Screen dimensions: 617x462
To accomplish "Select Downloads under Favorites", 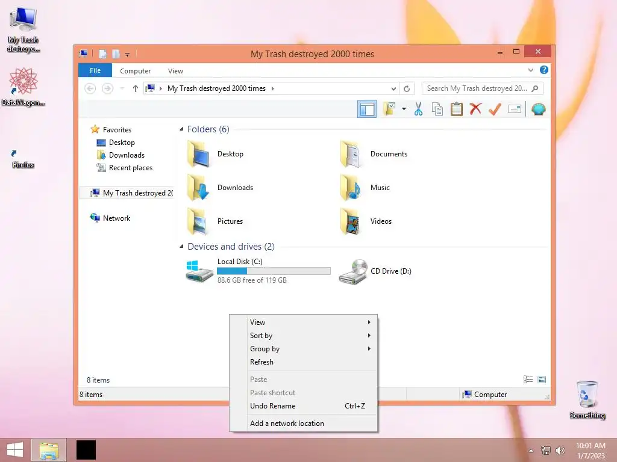I will pos(121,155).
